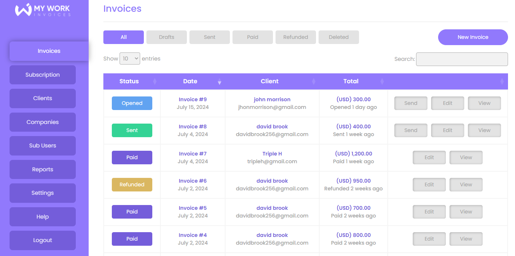Open the entries per page dropdown
Image resolution: width=515 pixels, height=256 pixels.
tap(130, 59)
